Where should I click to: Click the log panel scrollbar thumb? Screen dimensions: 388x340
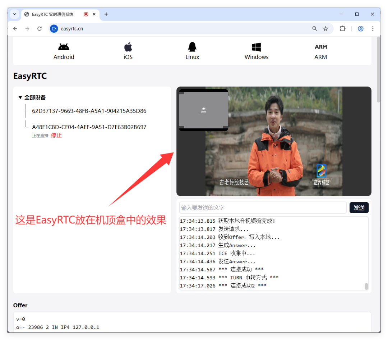pos(366,286)
